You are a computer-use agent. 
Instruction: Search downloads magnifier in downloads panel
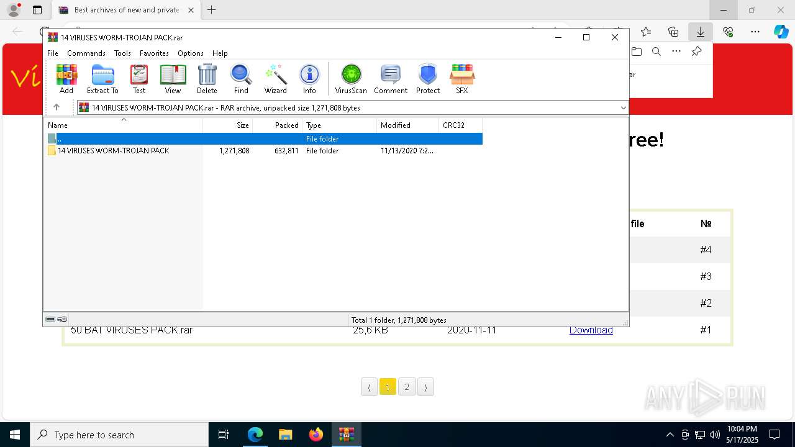point(656,52)
